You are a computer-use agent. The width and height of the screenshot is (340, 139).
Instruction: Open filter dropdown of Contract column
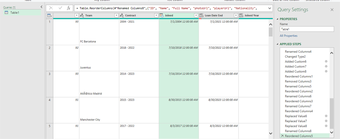156,16
